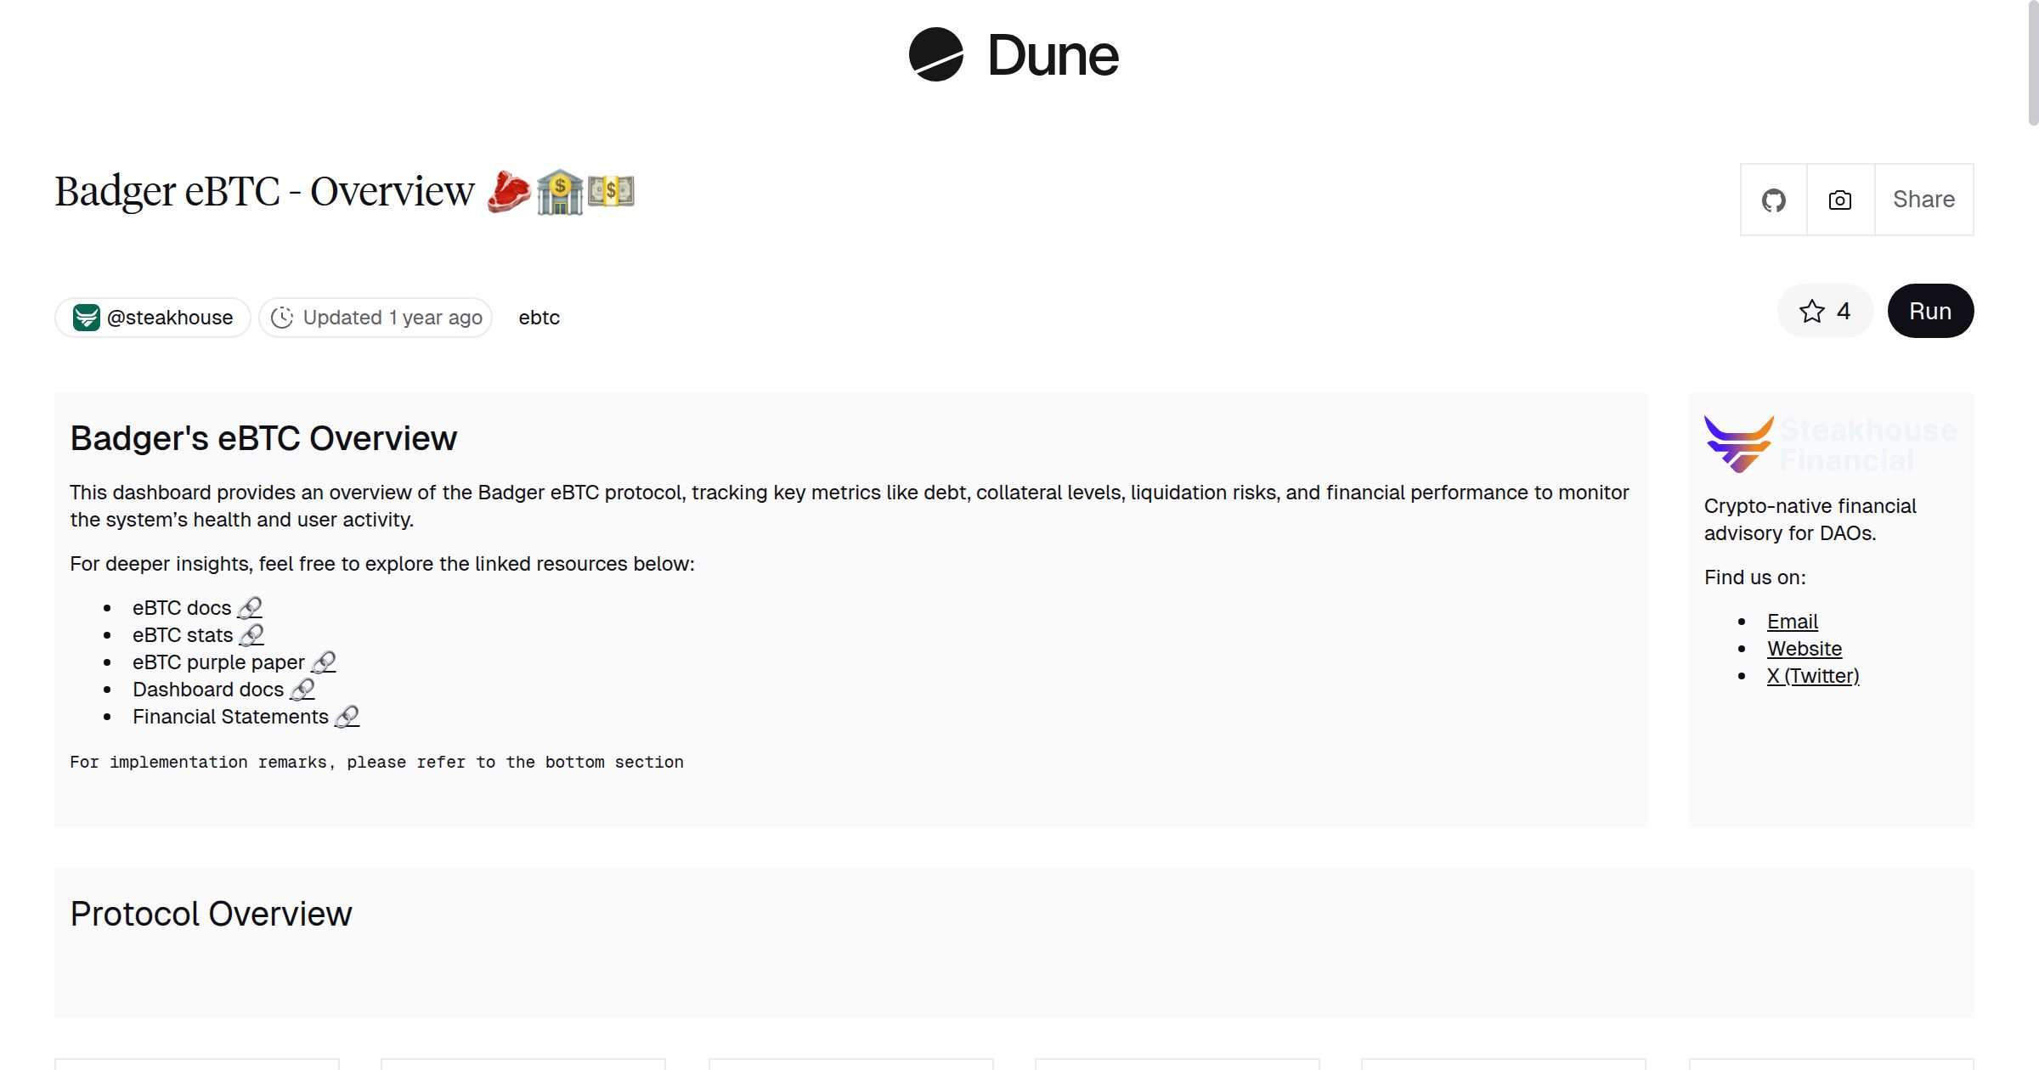
Task: Click the camera screenshot icon
Action: coord(1840,200)
